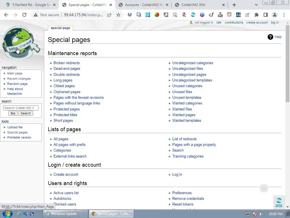Click the Search CollabVM2 input field
This screenshot has height=218, width=290.
(x=21, y=108)
